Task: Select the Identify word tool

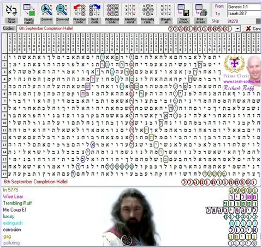Action: pyautogui.click(x=130, y=10)
